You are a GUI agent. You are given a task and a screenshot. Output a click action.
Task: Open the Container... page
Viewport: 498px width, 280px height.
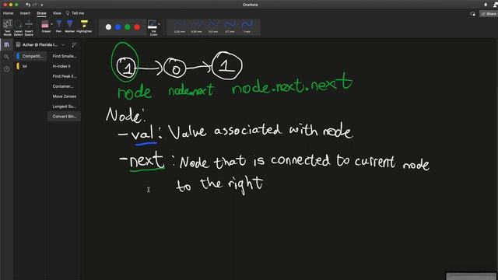(64, 86)
